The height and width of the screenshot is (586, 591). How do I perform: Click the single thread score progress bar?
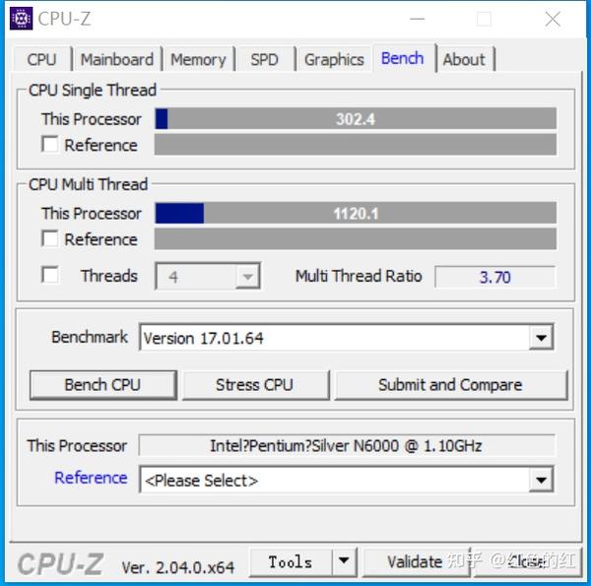pos(356,119)
